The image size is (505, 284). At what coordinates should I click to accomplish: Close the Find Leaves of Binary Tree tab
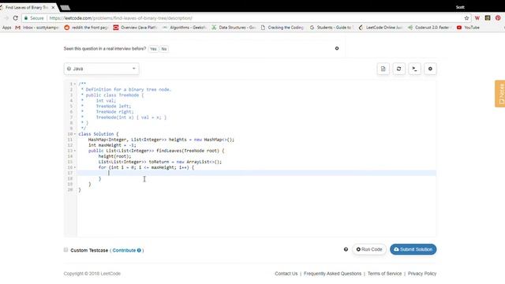click(x=53, y=7)
